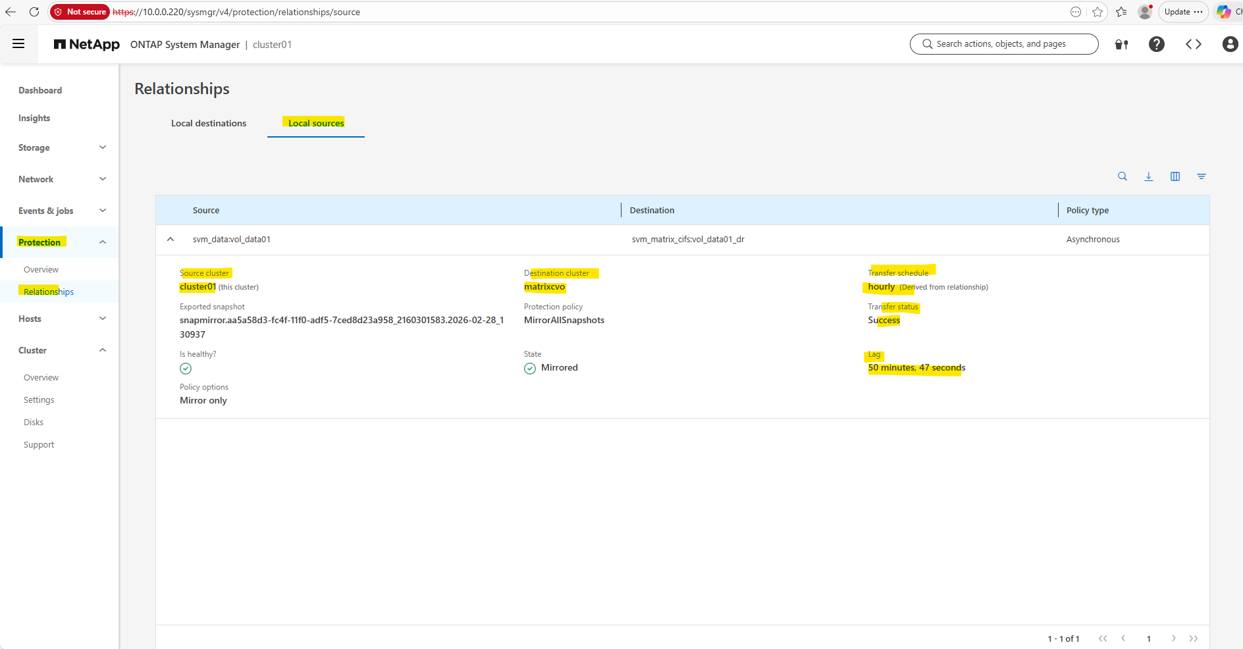Go to the next results page
This screenshot has height=649, width=1243.
pyautogui.click(x=1173, y=638)
